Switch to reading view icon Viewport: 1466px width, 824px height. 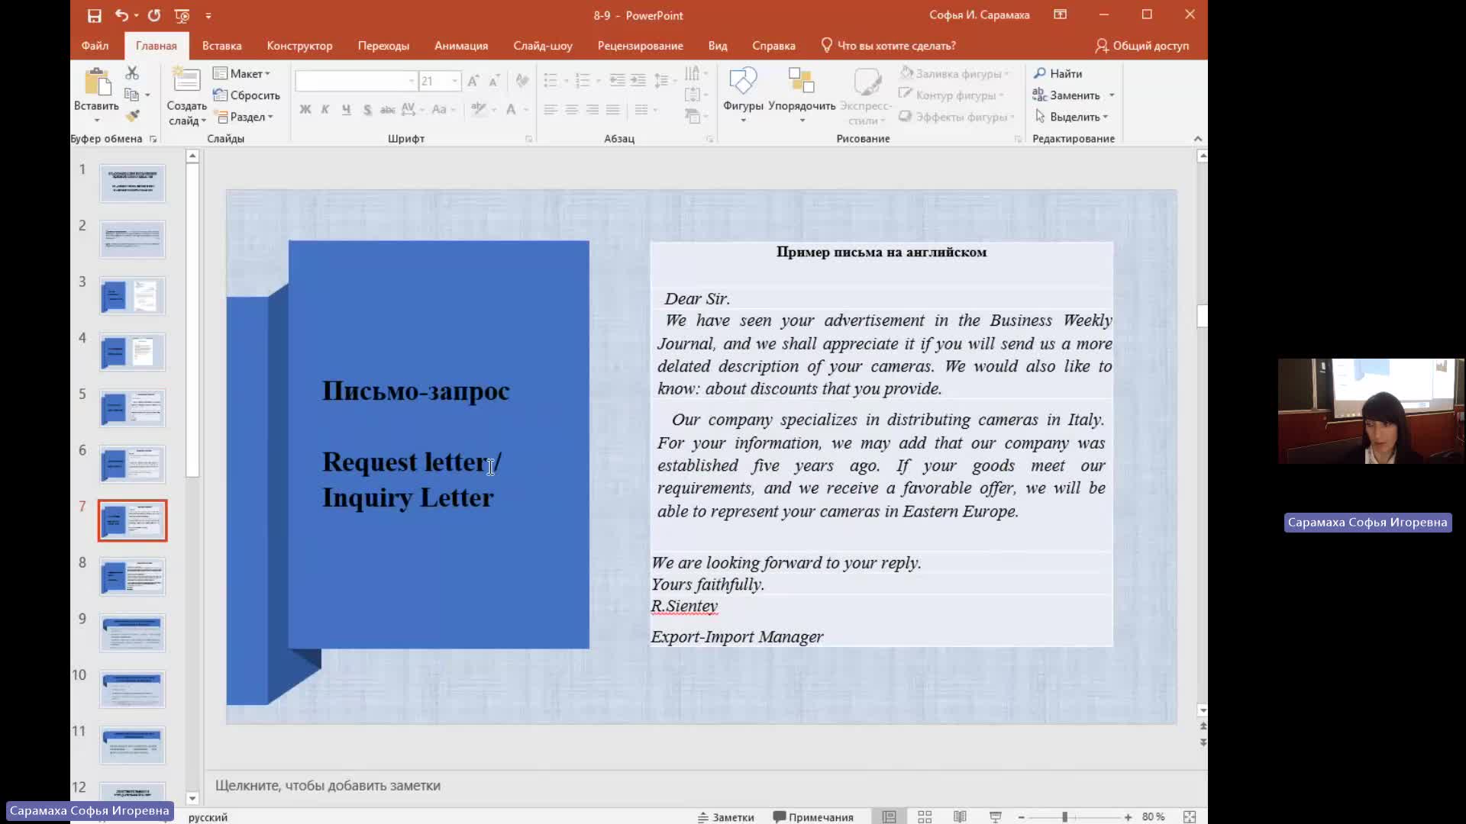pyautogui.click(x=960, y=816)
